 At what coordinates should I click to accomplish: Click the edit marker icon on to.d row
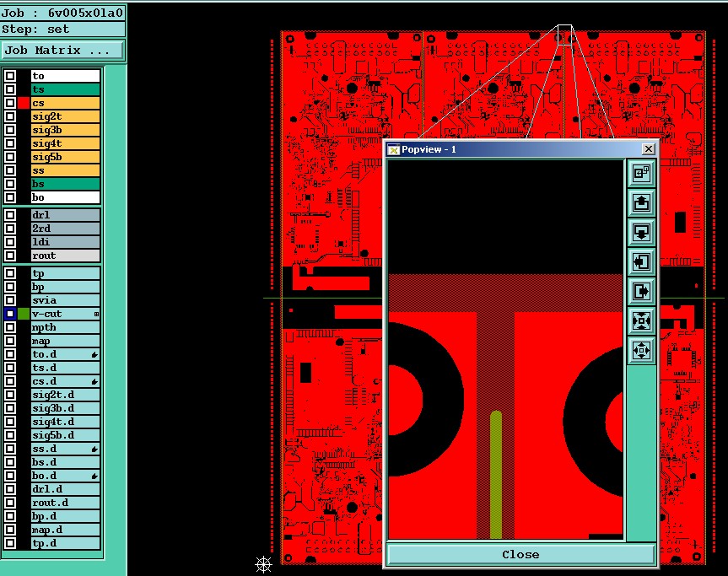[x=94, y=354]
